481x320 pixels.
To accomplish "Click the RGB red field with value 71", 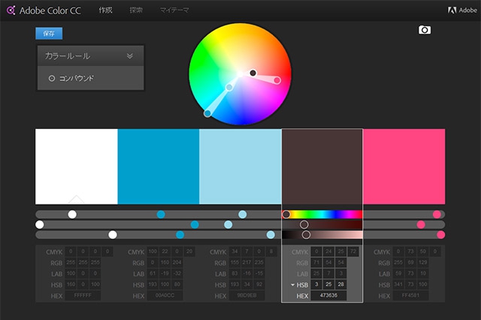I will pos(316,262).
